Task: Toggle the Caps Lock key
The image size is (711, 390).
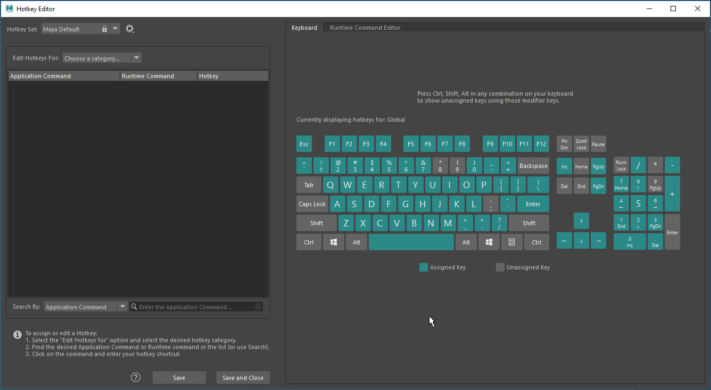Action: 312,204
